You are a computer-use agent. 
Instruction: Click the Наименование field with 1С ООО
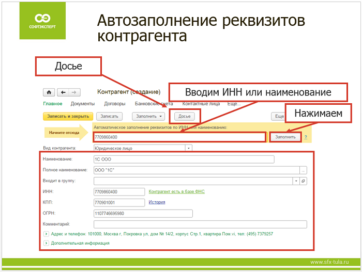[x=184, y=159]
